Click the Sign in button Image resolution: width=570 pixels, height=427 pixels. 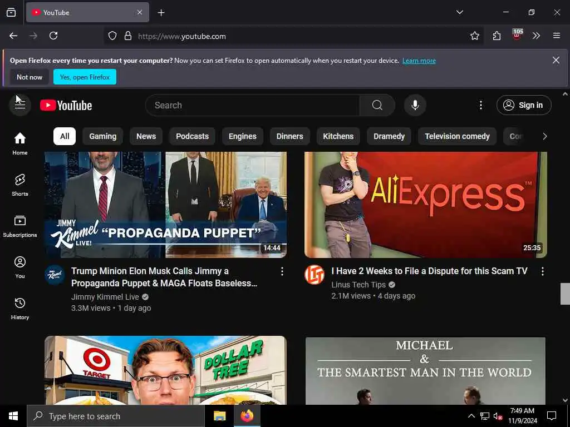[524, 105]
